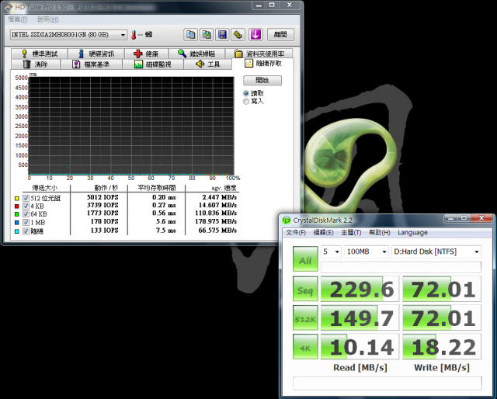This screenshot has height=399, width=497.
Task: Open CrystalDiskMark File (F) menu
Action: 296,233
